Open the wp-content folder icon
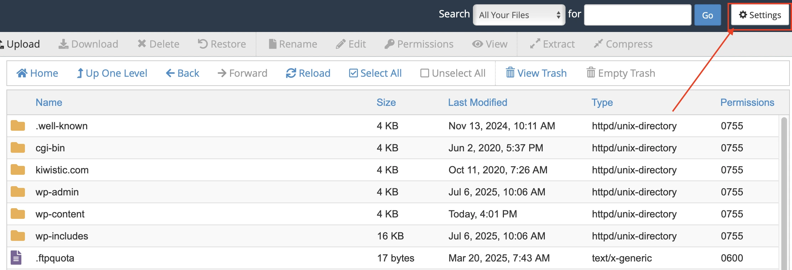Screen dimensions: 792x270 tap(18, 214)
